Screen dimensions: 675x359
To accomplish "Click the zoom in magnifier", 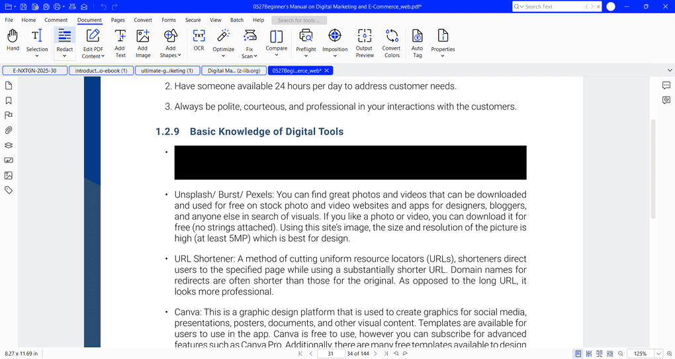I will tap(670, 354).
